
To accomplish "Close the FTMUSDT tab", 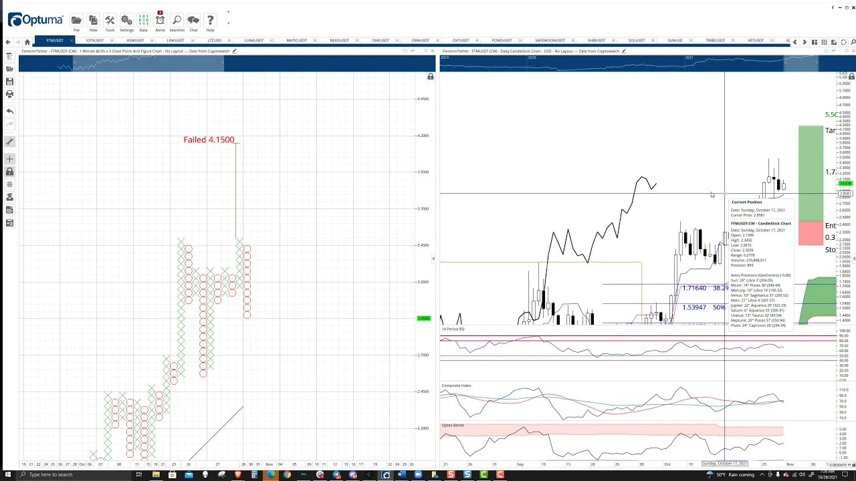I will point(70,41).
